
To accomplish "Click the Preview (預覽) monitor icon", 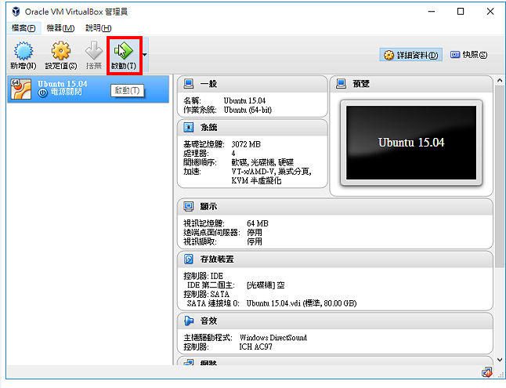I will coord(341,84).
